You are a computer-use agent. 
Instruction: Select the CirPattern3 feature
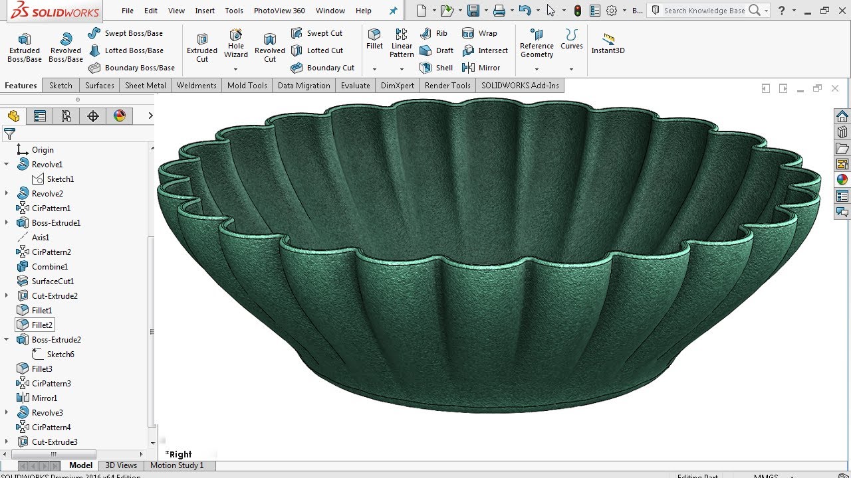(43, 384)
